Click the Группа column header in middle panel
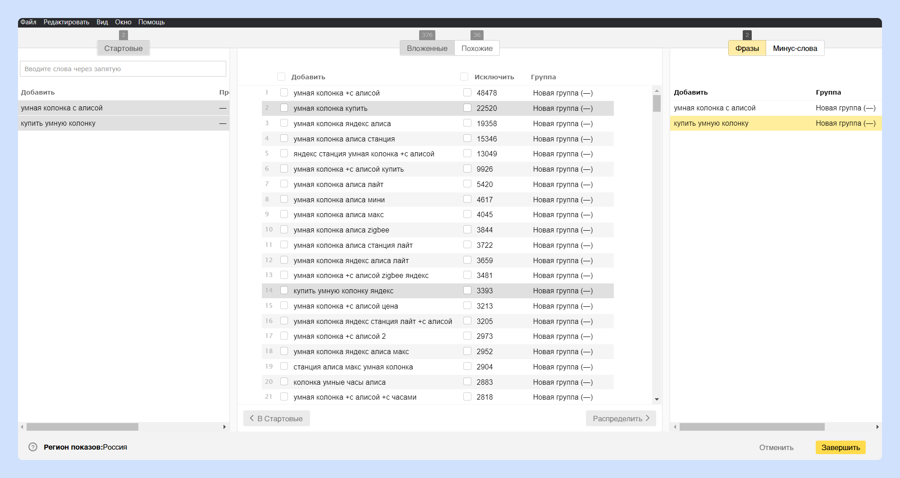 click(x=543, y=77)
